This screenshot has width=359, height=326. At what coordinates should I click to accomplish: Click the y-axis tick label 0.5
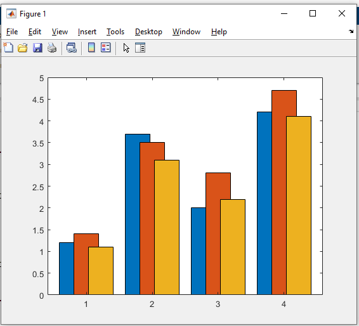point(38,274)
